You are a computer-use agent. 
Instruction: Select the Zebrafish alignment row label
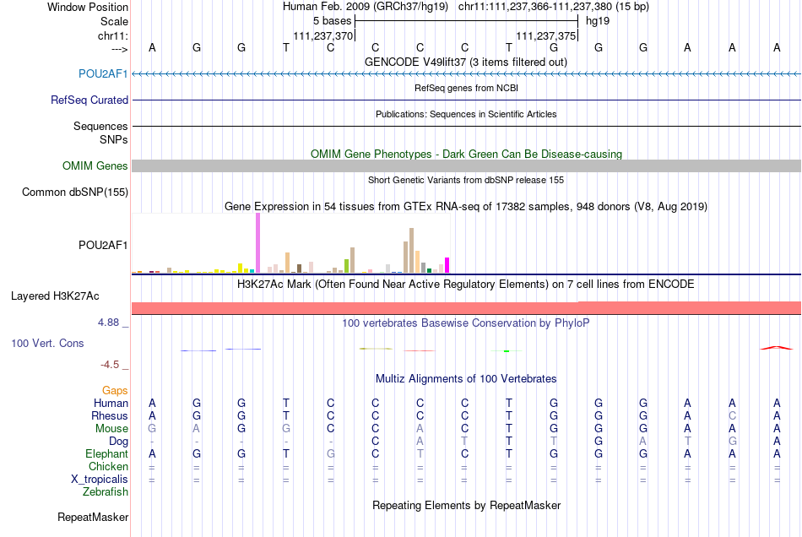(106, 491)
